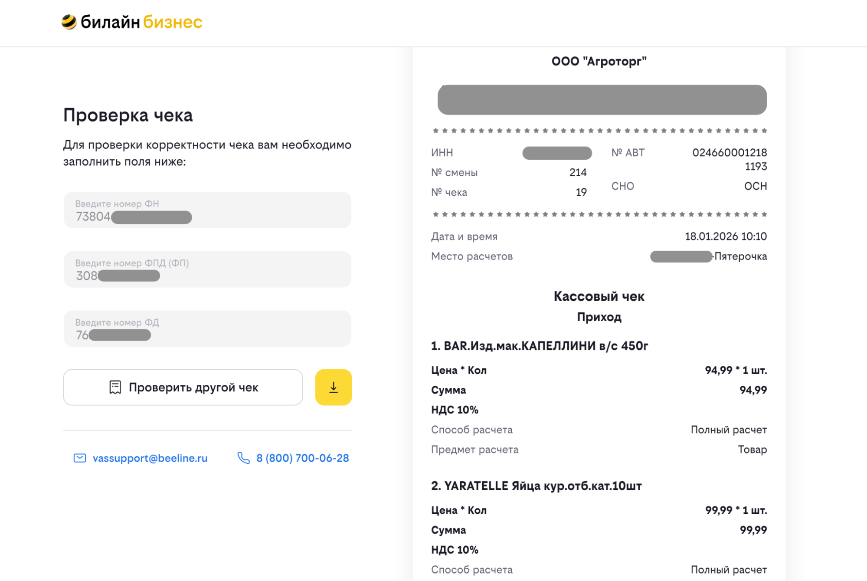Click the envelope email icon
The width and height of the screenshot is (867, 581).
tap(80, 458)
